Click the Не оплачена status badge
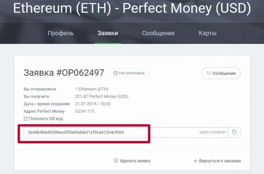Viewport: 264px width, 174px height. [129, 73]
